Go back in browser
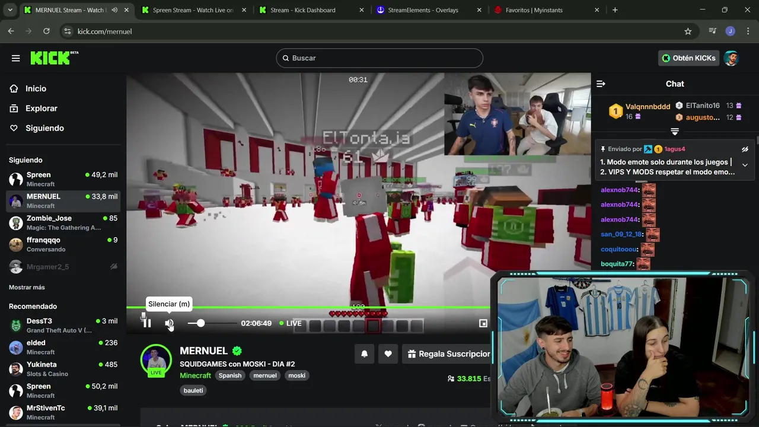 click(x=11, y=31)
